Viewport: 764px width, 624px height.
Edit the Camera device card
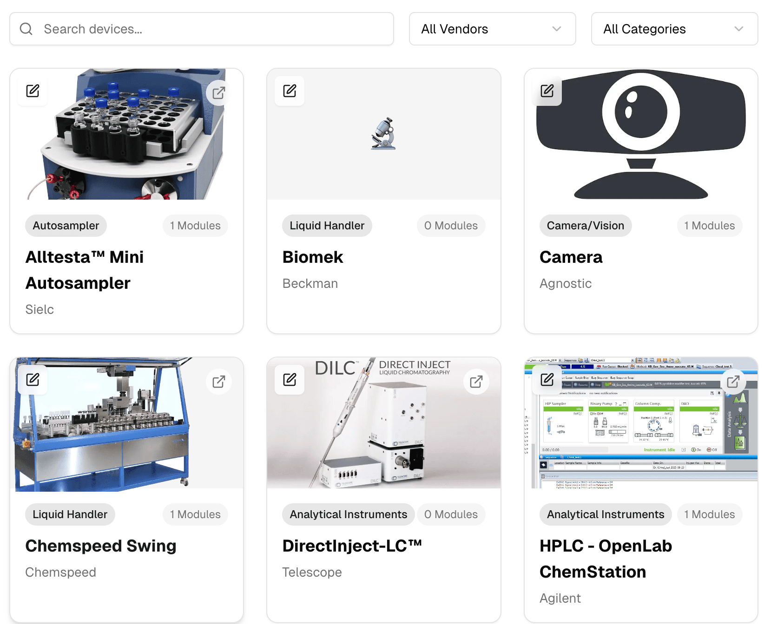tap(547, 91)
